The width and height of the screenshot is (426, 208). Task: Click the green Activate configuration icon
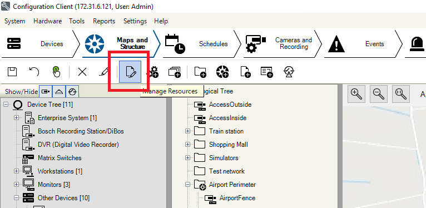point(56,72)
